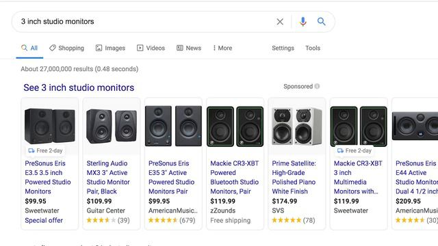Viewport: 438px width, 246px height.
Task: Click the PreSonus Eris E44 product image
Action: (x=415, y=126)
